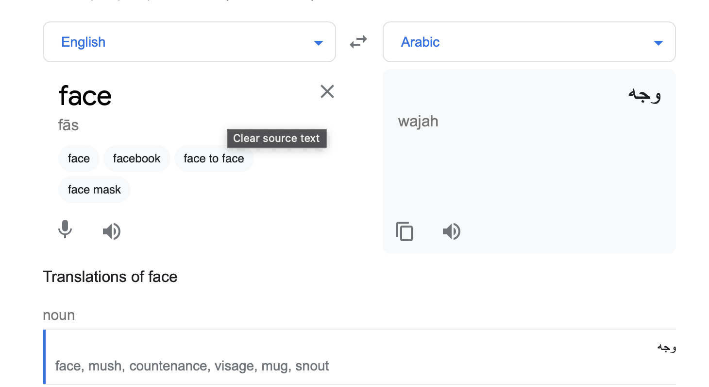Open the Arabic target language dropdown
The height and width of the screenshot is (387, 709).
pyautogui.click(x=529, y=42)
